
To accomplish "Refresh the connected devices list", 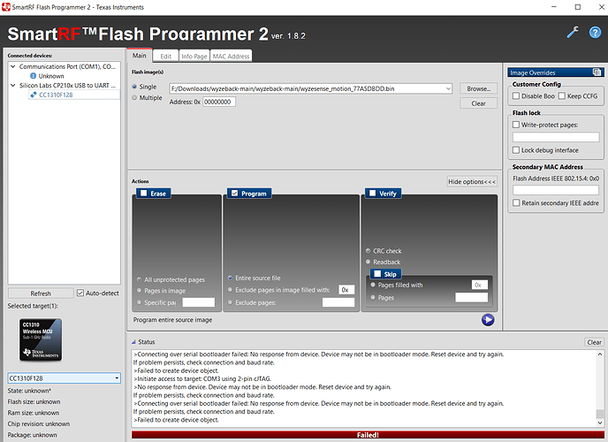I will click(x=41, y=293).
